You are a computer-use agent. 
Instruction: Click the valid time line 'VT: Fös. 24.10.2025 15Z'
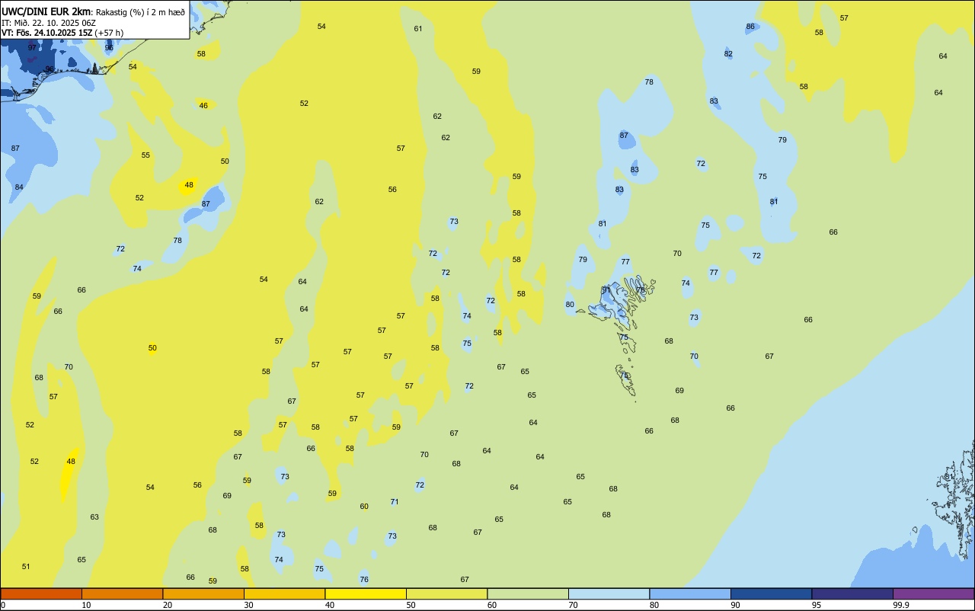(x=47, y=33)
